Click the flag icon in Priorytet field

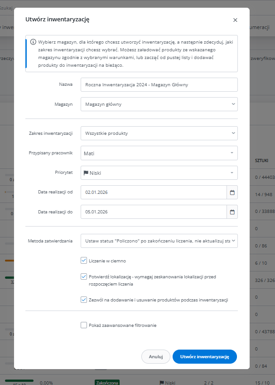click(86, 173)
